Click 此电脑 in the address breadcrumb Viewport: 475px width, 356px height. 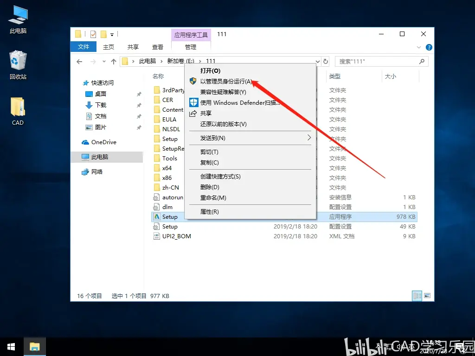click(147, 61)
